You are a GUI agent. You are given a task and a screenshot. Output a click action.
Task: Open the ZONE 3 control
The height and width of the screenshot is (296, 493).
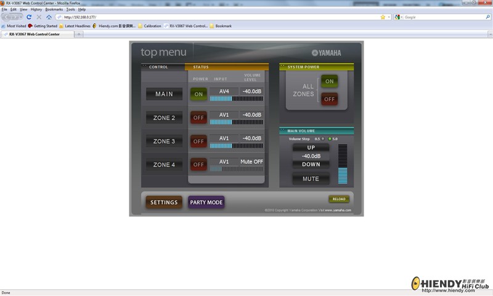tap(164, 142)
